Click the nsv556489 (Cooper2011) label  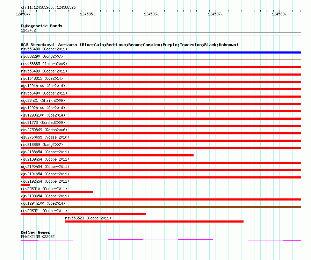(44, 71)
